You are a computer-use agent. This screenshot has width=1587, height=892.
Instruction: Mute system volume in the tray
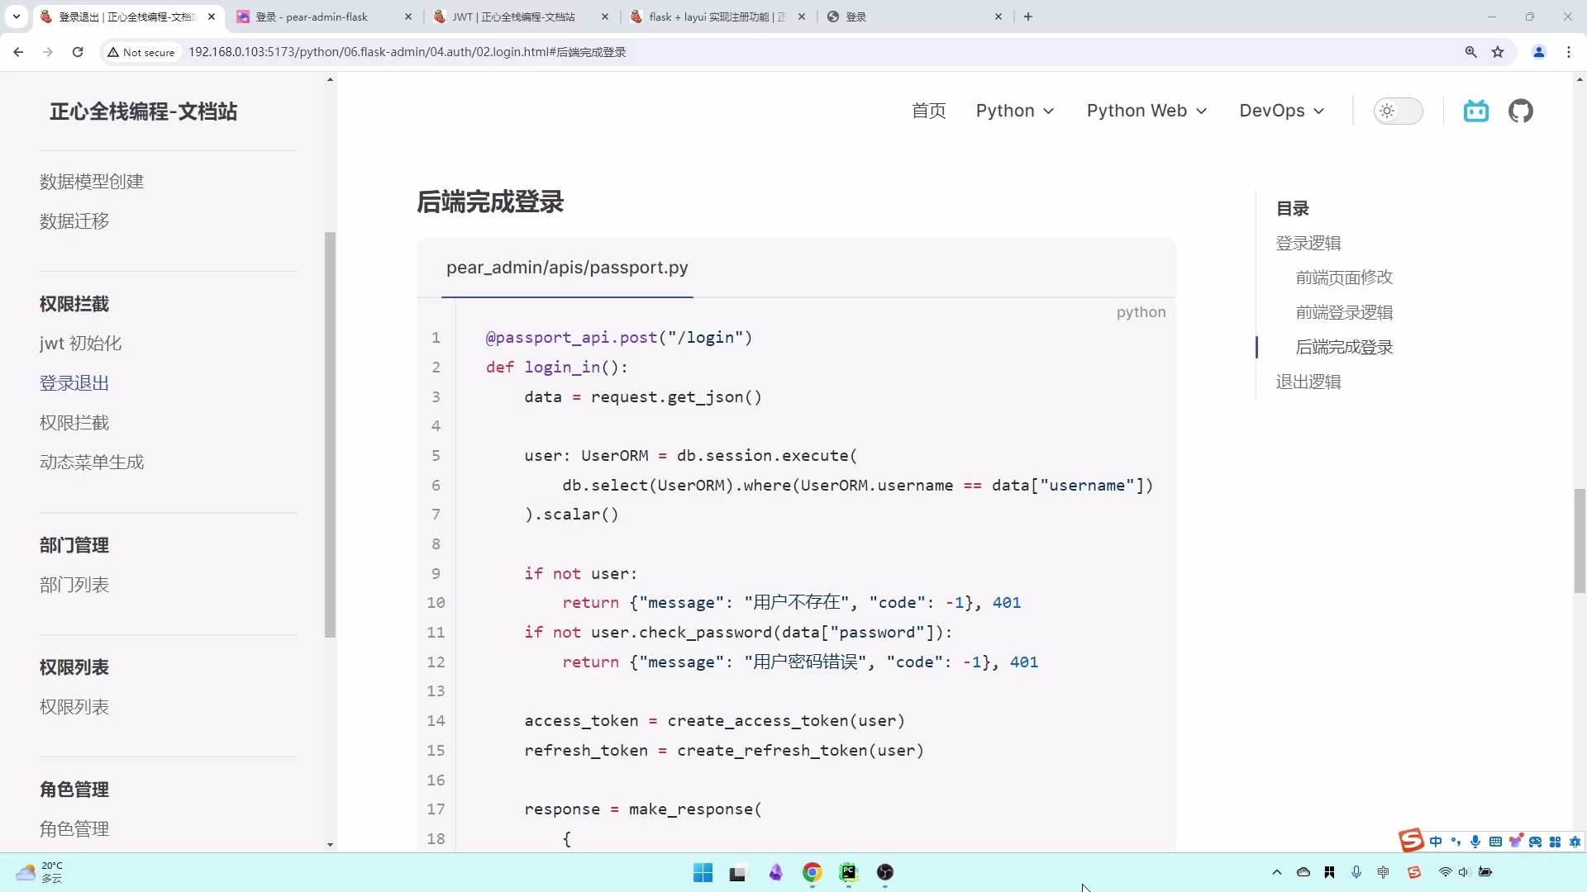1464,872
